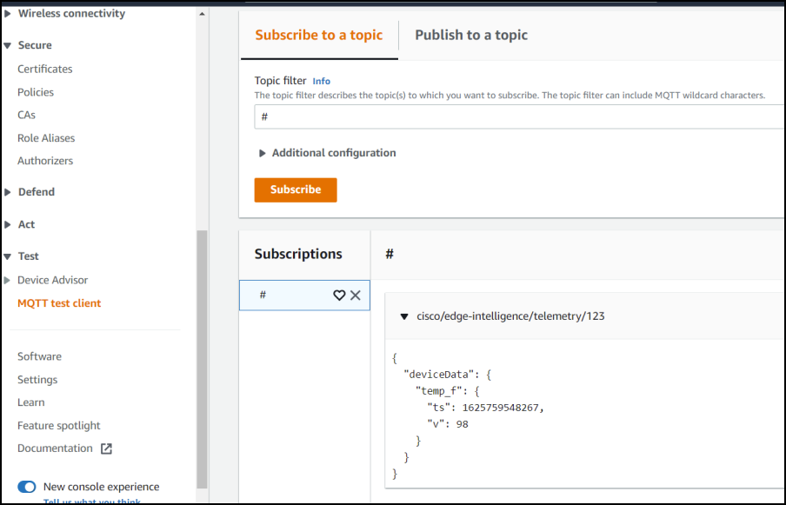The image size is (786, 505).
Task: Remove the # subscription with X icon
Action: pyautogui.click(x=356, y=295)
